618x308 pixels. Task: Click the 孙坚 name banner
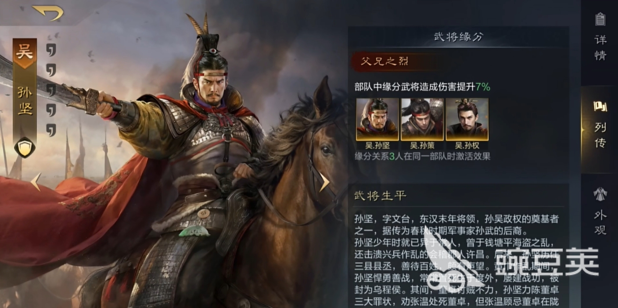25,101
